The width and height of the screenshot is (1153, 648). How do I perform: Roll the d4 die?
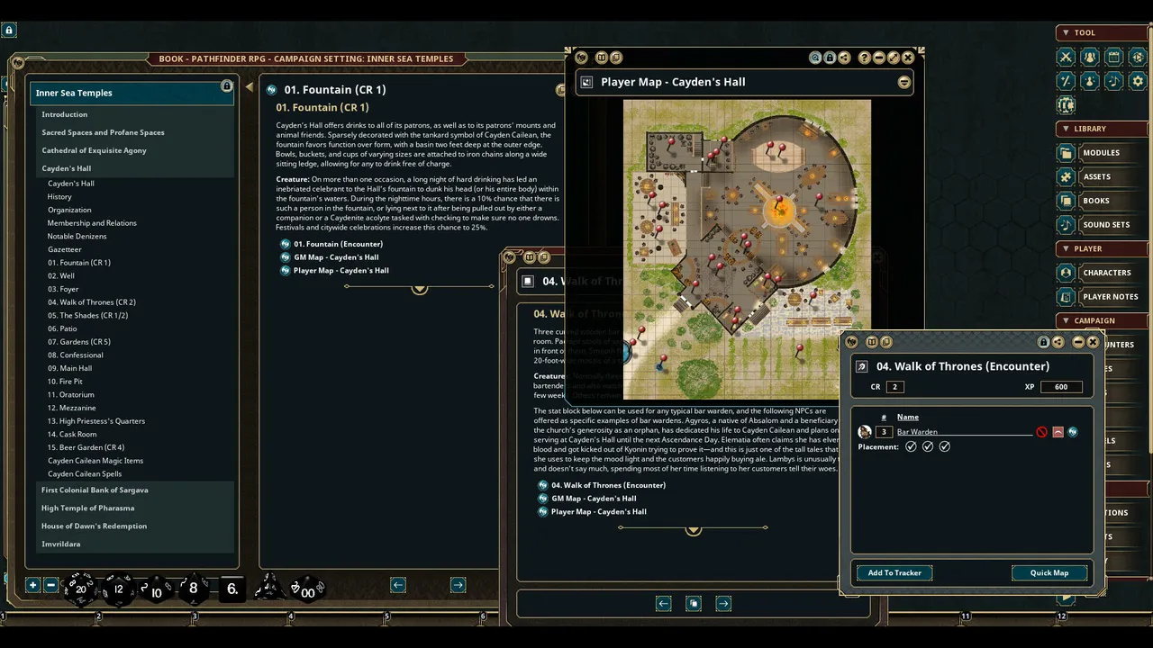(x=268, y=588)
